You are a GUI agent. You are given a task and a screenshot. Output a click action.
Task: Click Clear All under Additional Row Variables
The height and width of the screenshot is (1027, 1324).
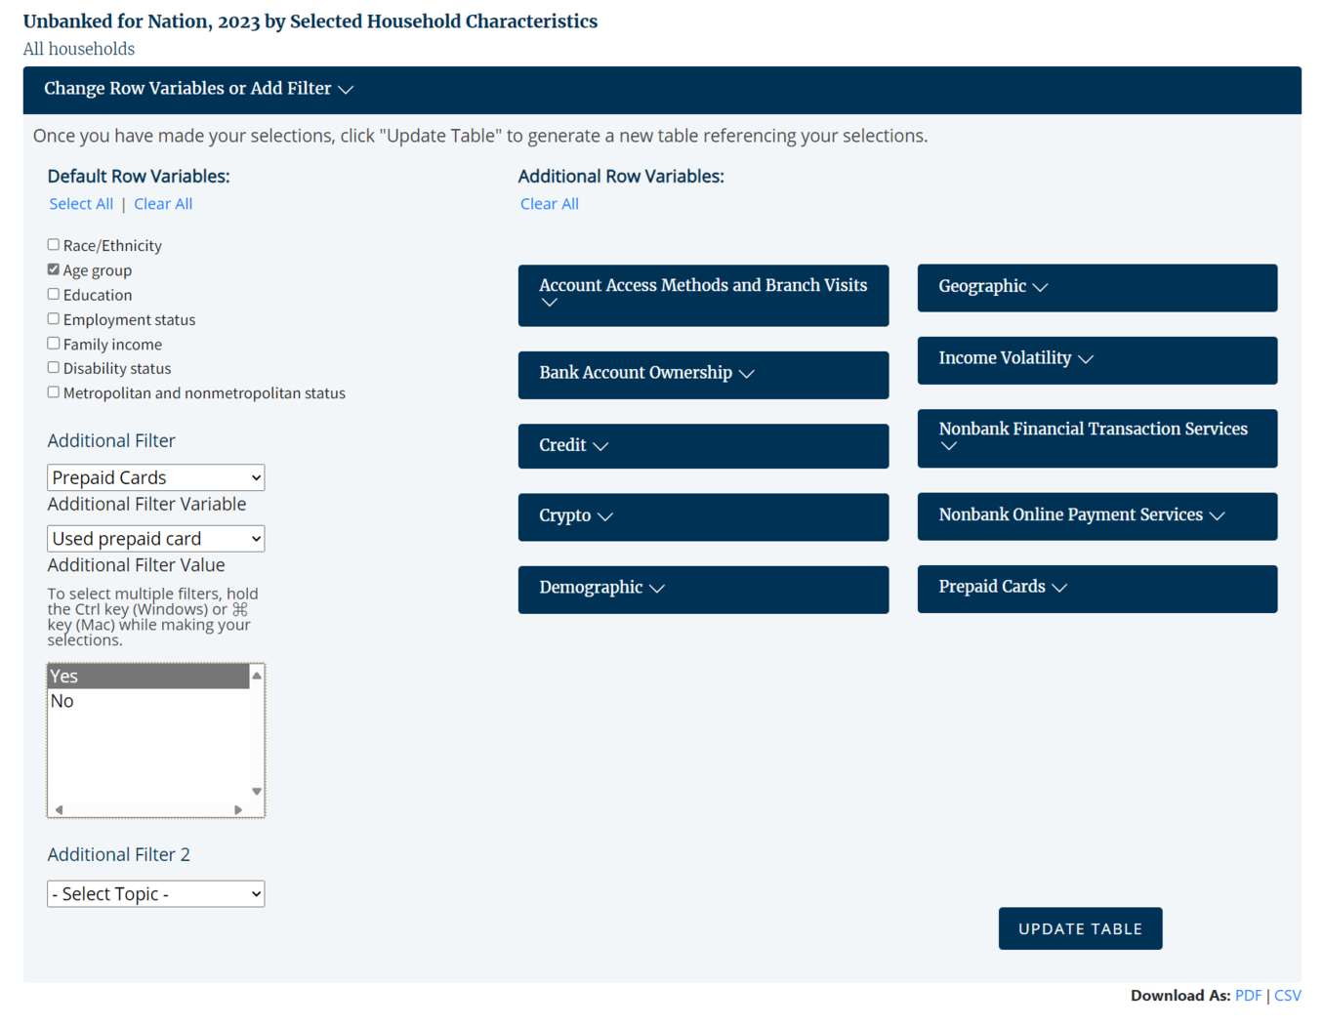550,204
